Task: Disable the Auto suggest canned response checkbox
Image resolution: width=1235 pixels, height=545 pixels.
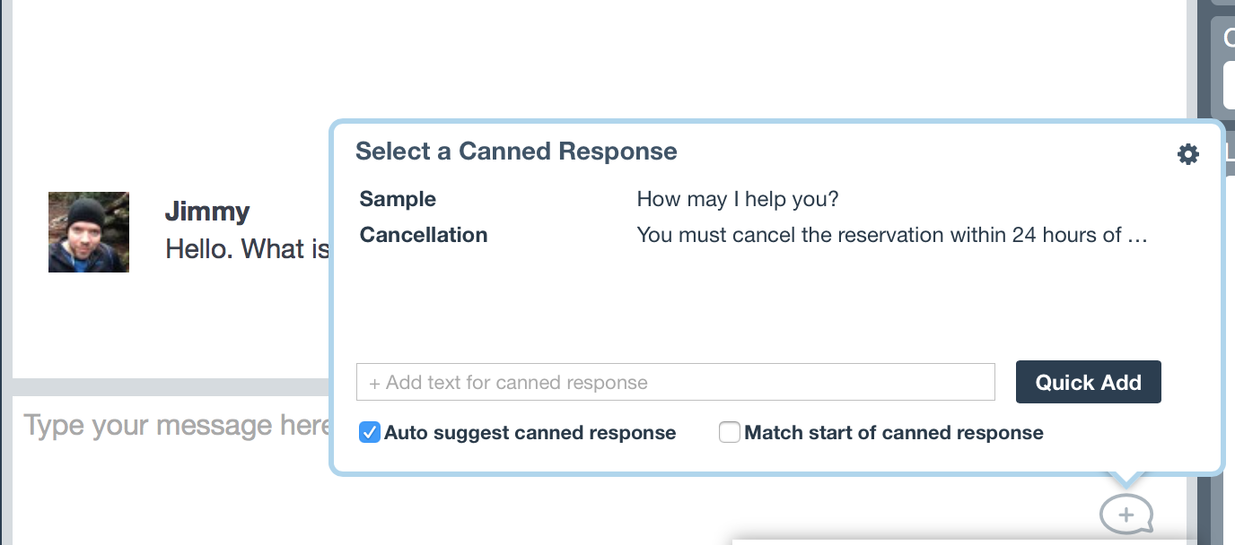Action: (369, 433)
